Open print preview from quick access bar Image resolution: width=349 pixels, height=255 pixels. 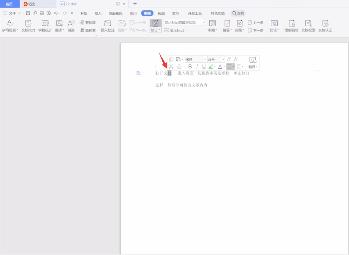49,13
